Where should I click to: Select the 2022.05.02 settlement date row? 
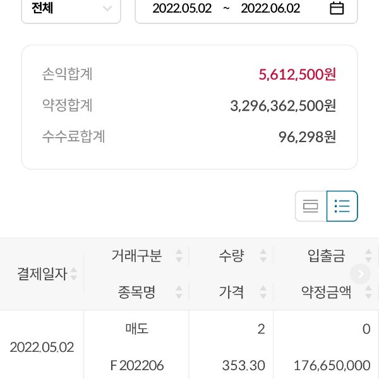coord(42,347)
